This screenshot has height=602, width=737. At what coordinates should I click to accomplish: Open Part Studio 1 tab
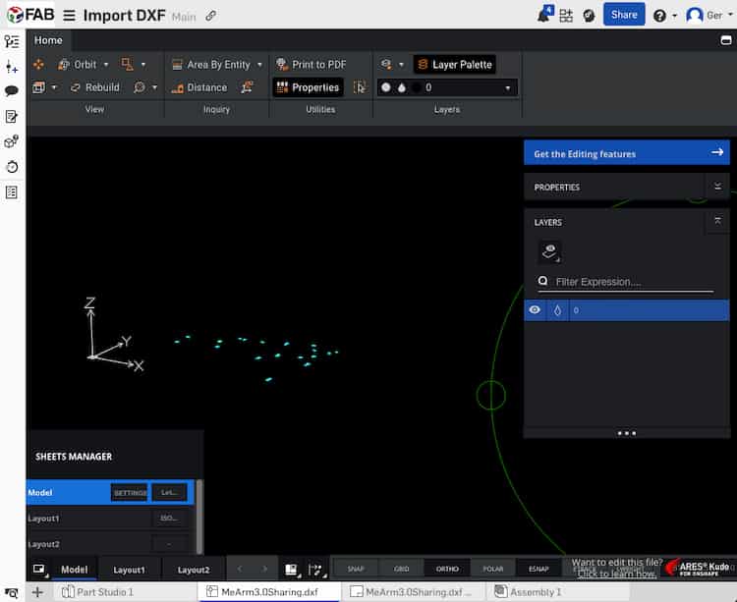tap(98, 591)
